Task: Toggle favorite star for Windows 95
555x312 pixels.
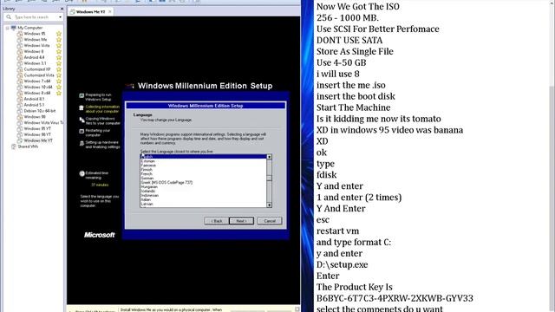Action: coord(59,34)
